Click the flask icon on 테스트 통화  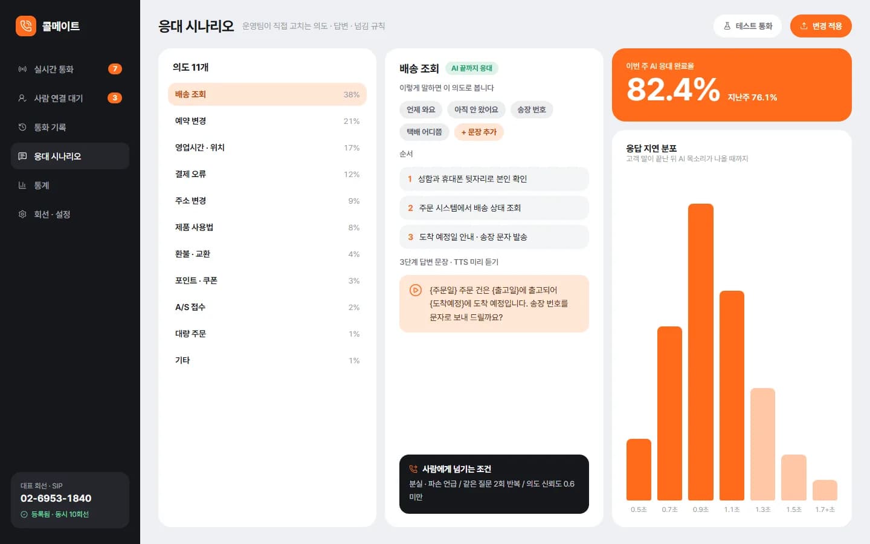click(727, 26)
